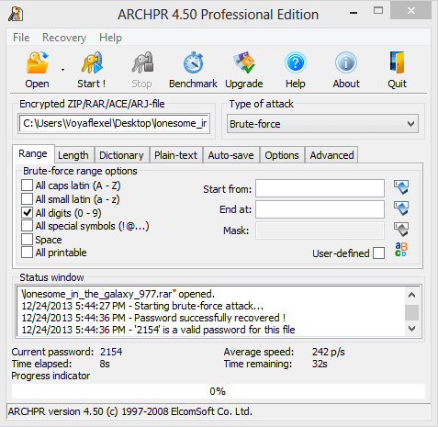Click the status window scroll up arrow
The height and width of the screenshot is (427, 438).
point(412,295)
